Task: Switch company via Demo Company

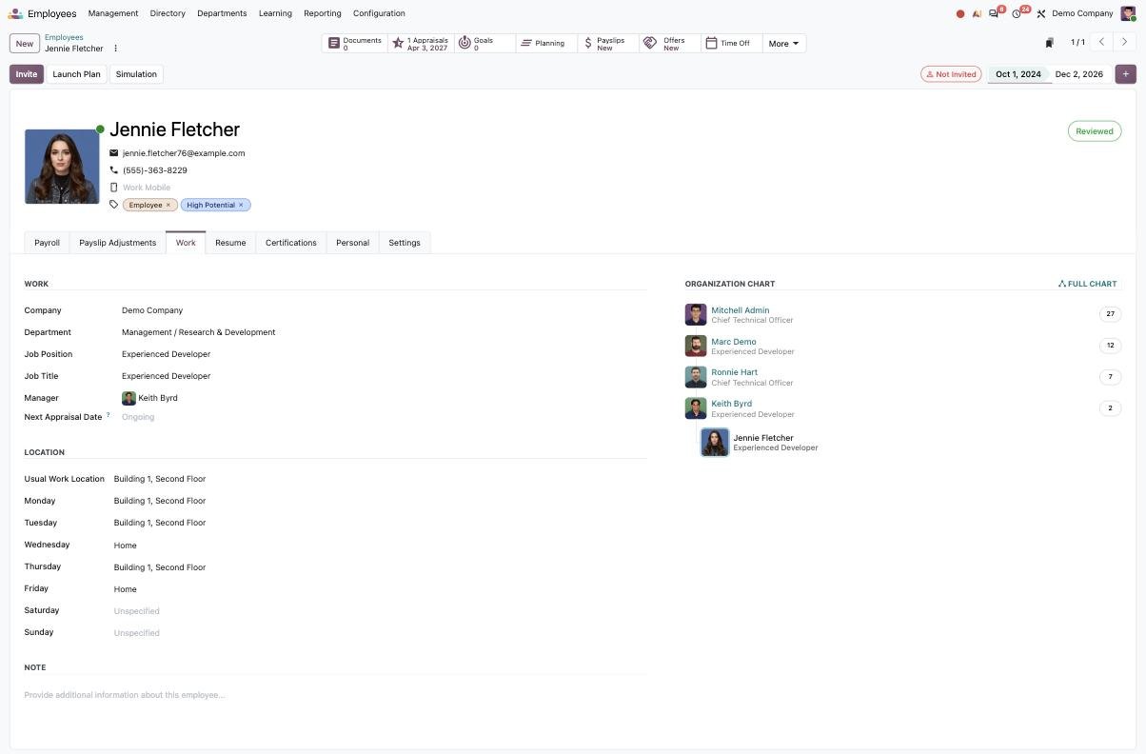Action: (x=1082, y=13)
